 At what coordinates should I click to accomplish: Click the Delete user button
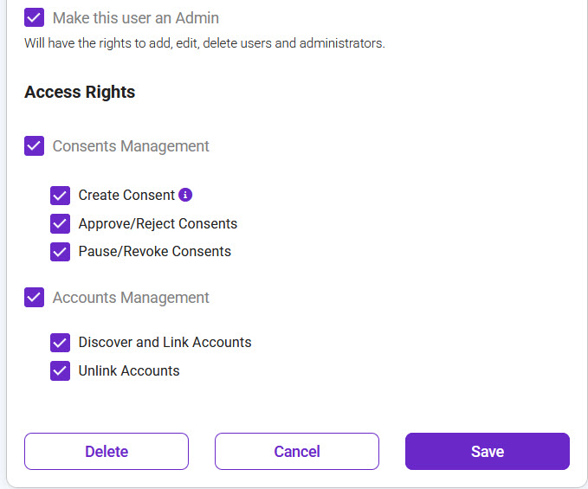[x=107, y=452]
